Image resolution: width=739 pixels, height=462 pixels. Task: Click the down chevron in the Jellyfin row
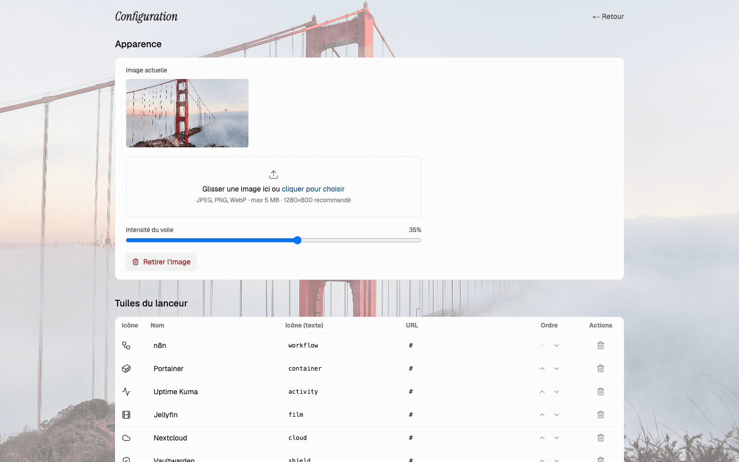(x=556, y=415)
